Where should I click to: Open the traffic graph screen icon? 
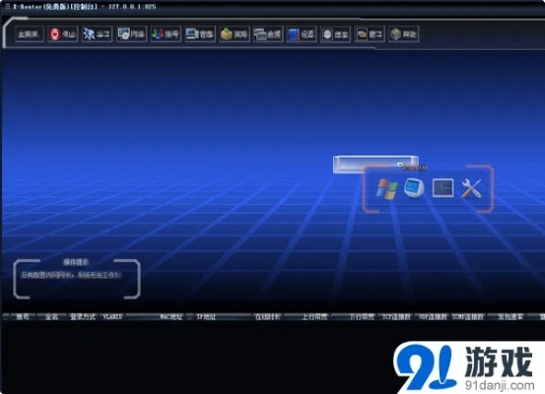point(443,188)
